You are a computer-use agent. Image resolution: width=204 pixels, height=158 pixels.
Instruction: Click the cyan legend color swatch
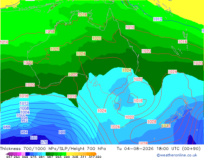(x=44, y=154)
